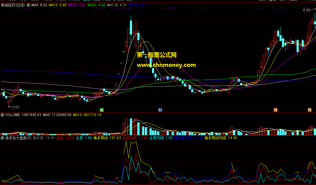Click the volume MA5: 1120499.00 label
The height and width of the screenshot is (185, 316).
pyautogui.click(x=57, y=115)
